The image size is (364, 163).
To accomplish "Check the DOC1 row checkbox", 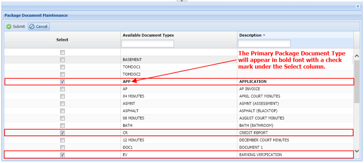I will pos(62,147).
